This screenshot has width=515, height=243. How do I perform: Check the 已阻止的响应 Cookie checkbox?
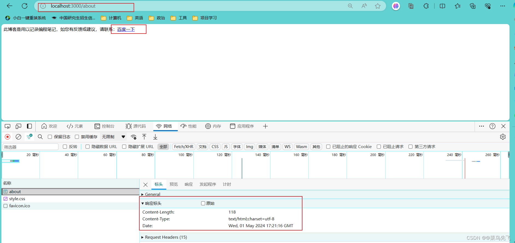(x=328, y=147)
